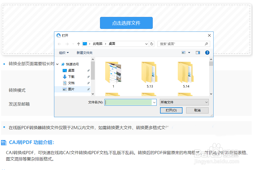The width and height of the screenshot is (253, 170).
Task: Click the refresh icon beside the address bar
Action: [152, 44]
